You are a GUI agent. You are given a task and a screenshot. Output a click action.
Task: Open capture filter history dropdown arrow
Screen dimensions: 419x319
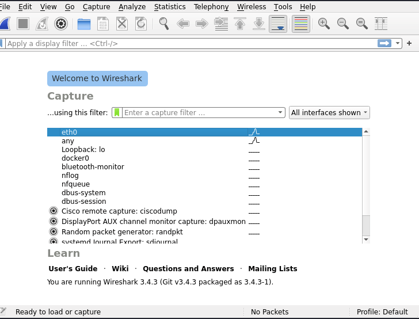click(x=280, y=112)
